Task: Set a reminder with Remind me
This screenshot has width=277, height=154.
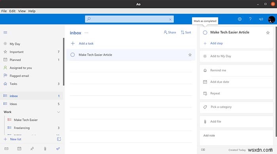Action: tap(236, 70)
